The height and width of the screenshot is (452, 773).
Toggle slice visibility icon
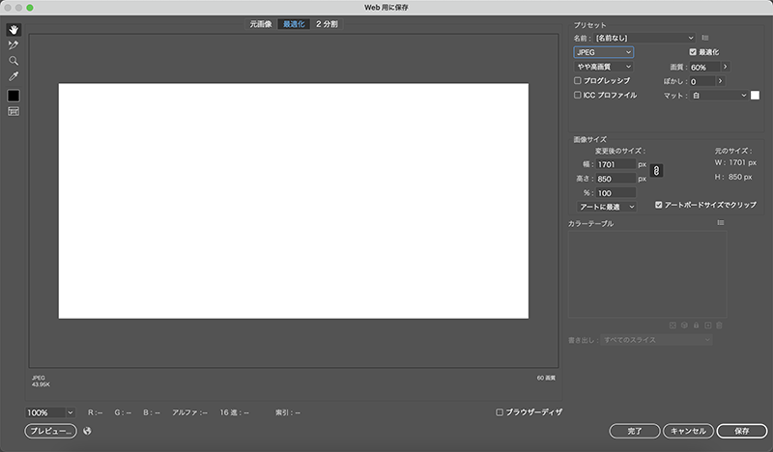14,111
